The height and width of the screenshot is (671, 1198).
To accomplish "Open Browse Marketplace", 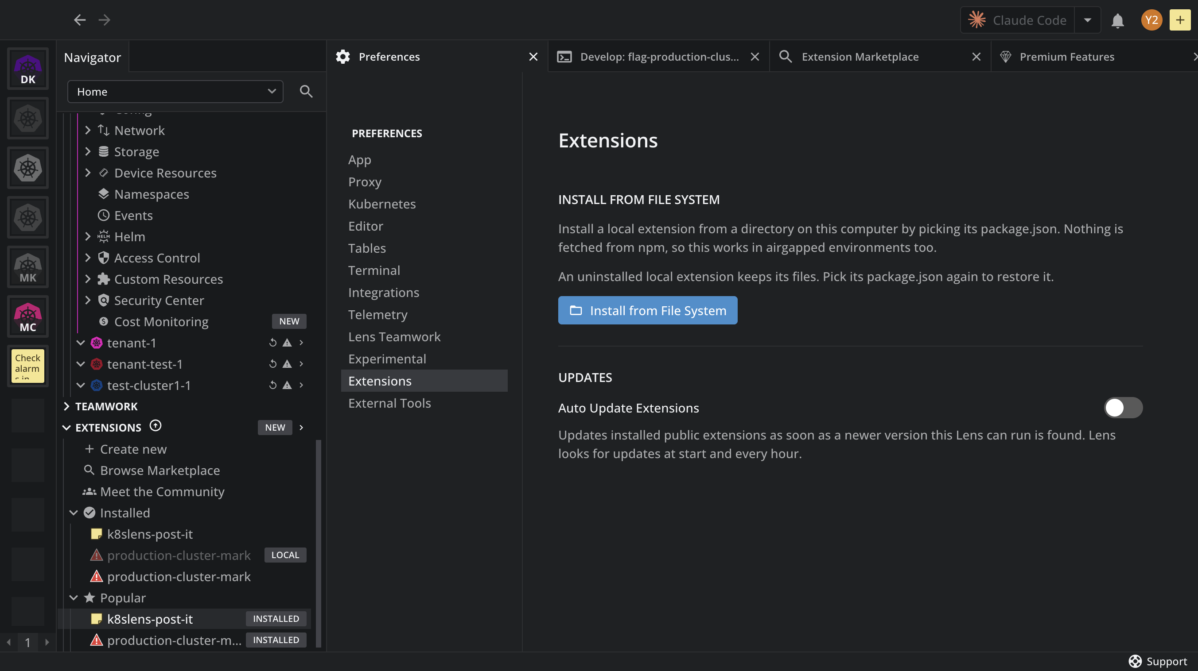I will pyautogui.click(x=152, y=470).
